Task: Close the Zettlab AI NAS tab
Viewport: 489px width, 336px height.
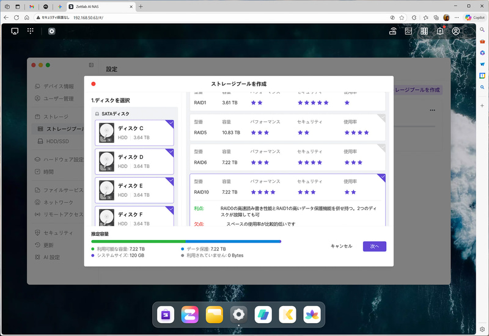Action: pos(131,7)
